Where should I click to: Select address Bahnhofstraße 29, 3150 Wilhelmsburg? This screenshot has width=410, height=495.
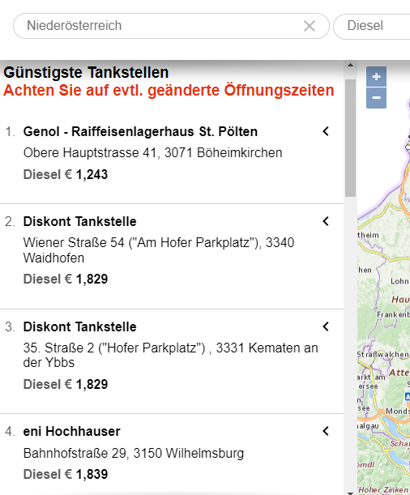click(x=134, y=454)
